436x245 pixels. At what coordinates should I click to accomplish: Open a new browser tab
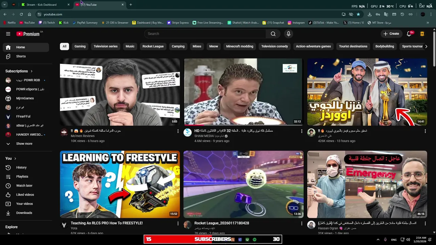[131, 5]
